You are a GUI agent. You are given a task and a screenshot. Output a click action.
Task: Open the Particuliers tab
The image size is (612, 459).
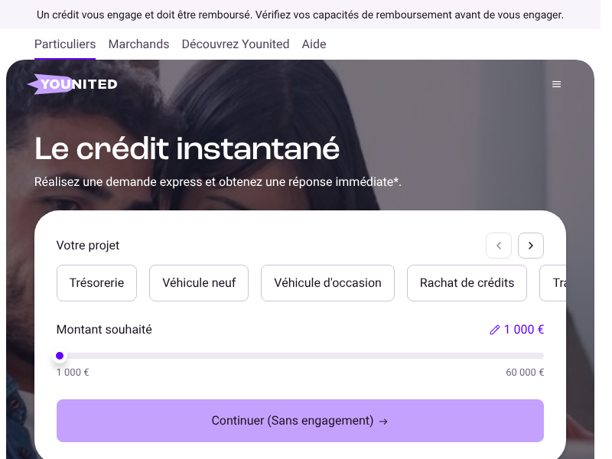coord(65,44)
